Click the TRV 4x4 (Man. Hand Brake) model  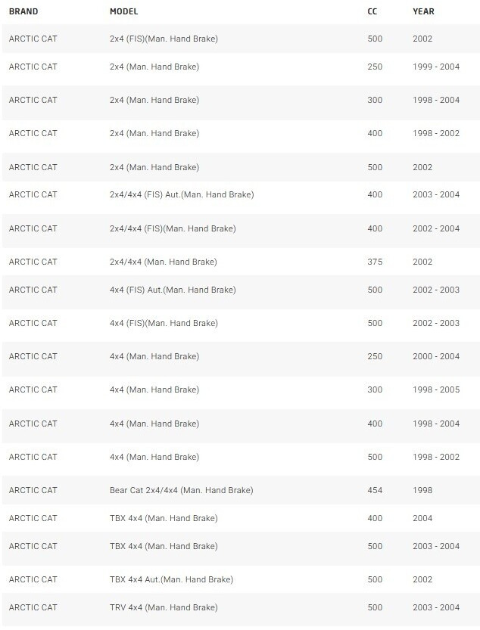pyautogui.click(x=164, y=607)
